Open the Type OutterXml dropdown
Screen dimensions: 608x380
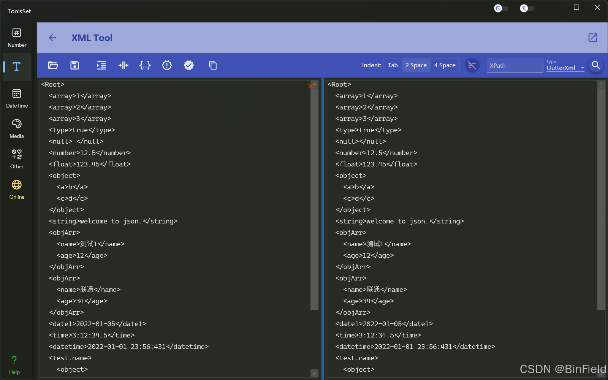coord(565,65)
